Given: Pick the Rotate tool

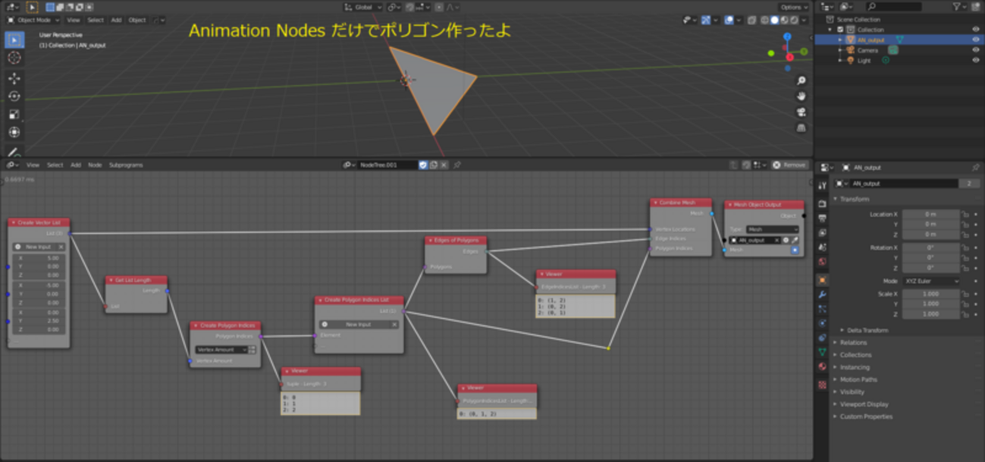Looking at the screenshot, I should 14,96.
